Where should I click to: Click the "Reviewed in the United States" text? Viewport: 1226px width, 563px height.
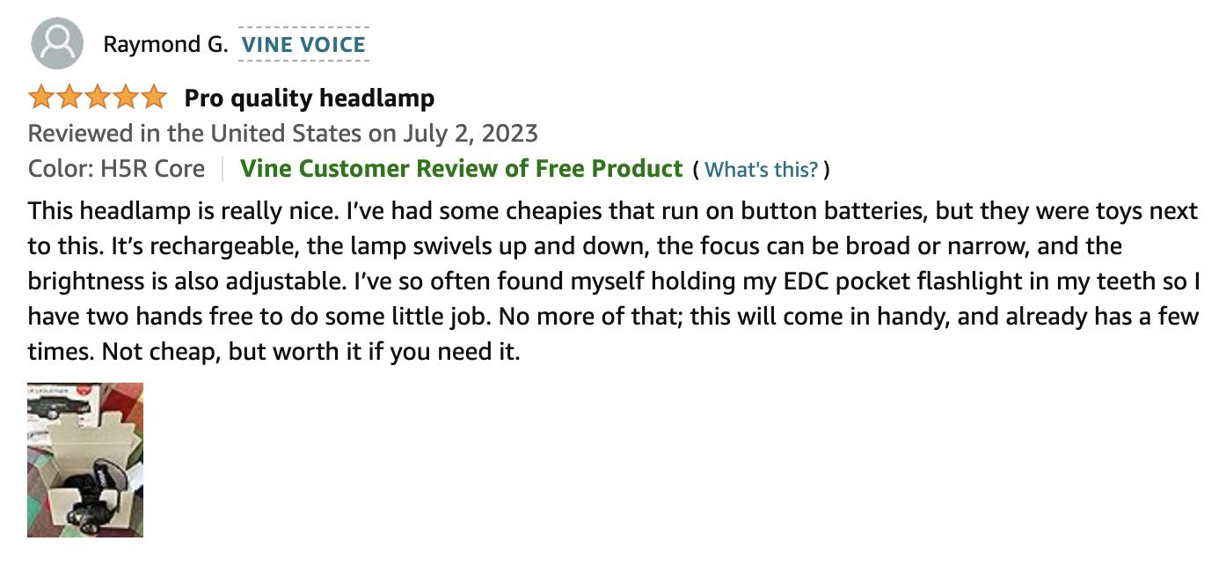(x=193, y=134)
